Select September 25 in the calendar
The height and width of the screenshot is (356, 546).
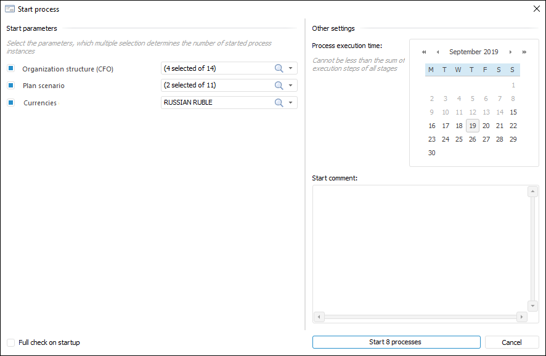click(459, 139)
